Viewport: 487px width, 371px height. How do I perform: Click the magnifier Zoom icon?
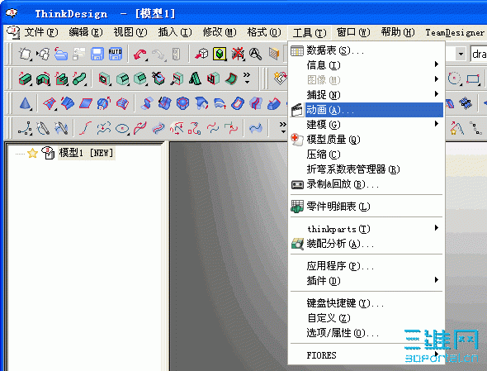(255, 54)
